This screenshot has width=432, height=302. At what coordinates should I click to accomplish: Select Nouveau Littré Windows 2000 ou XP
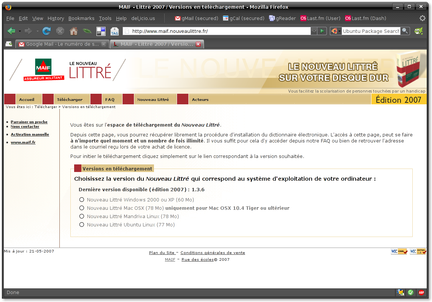click(x=82, y=200)
